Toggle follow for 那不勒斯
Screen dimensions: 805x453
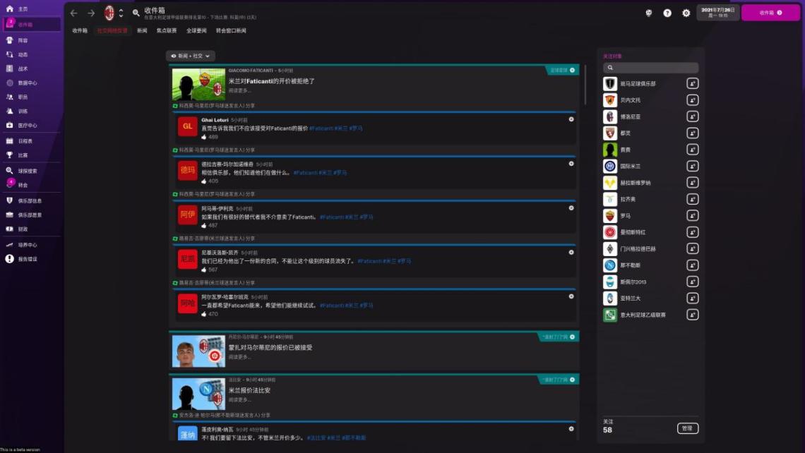tap(692, 265)
